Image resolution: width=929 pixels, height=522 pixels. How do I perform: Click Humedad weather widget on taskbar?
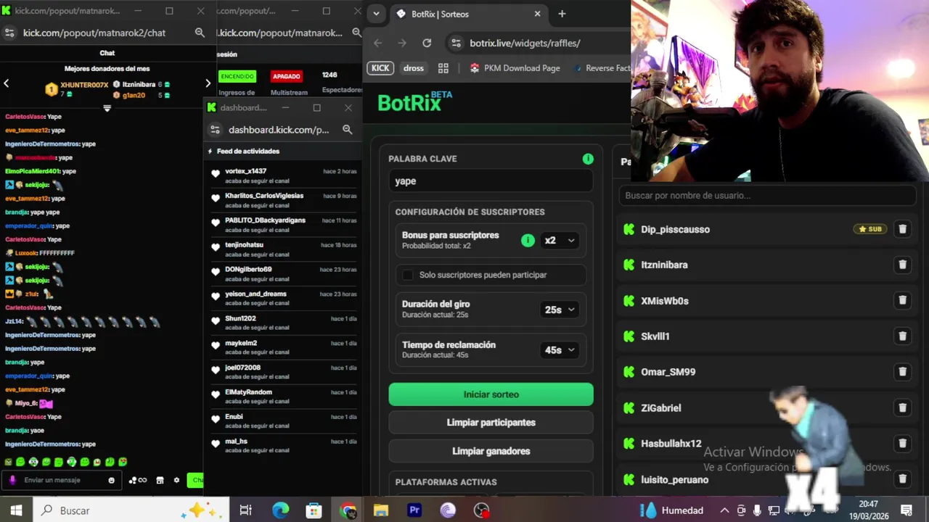[673, 510]
